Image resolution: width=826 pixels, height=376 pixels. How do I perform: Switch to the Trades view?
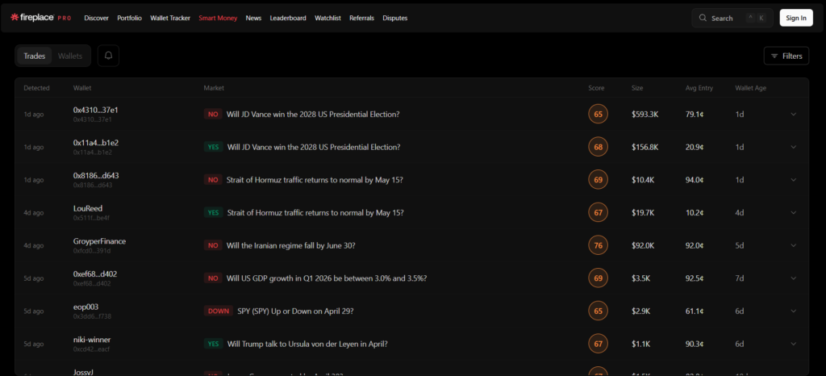[x=34, y=56]
